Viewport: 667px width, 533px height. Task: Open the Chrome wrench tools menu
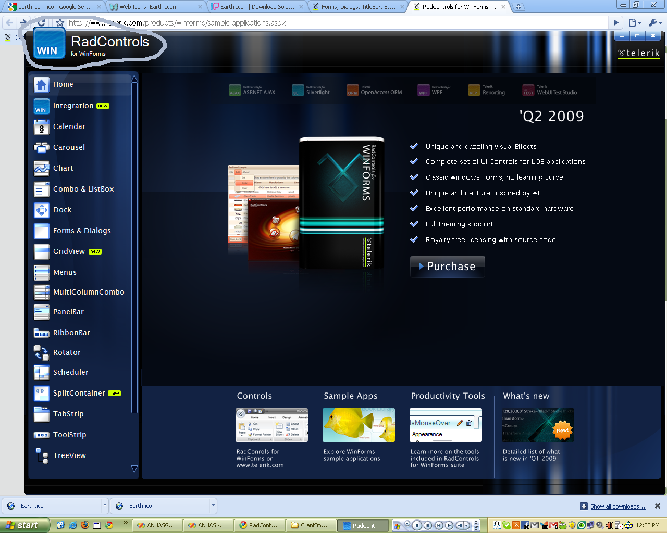654,23
